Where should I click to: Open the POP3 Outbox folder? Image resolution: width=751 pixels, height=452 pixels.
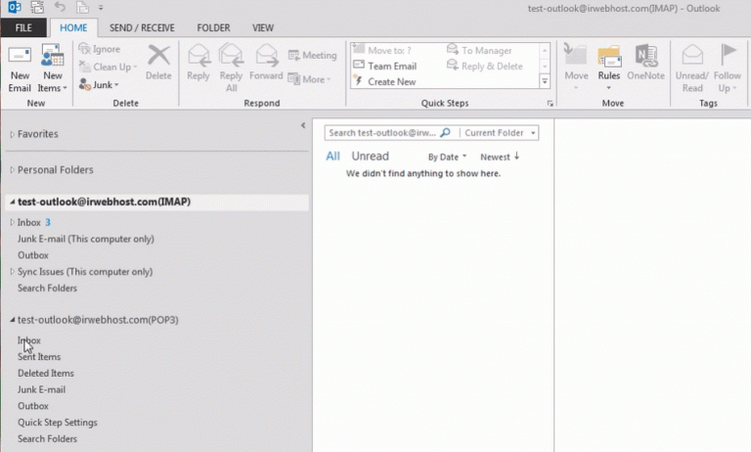point(33,406)
